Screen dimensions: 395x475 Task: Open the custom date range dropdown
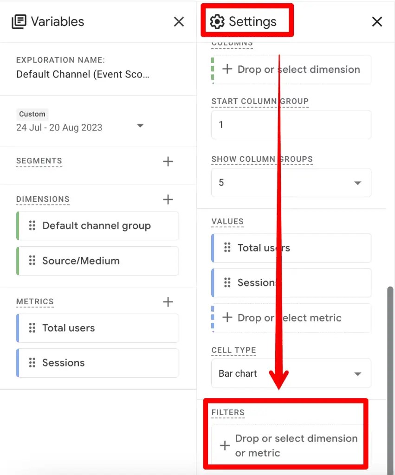140,126
